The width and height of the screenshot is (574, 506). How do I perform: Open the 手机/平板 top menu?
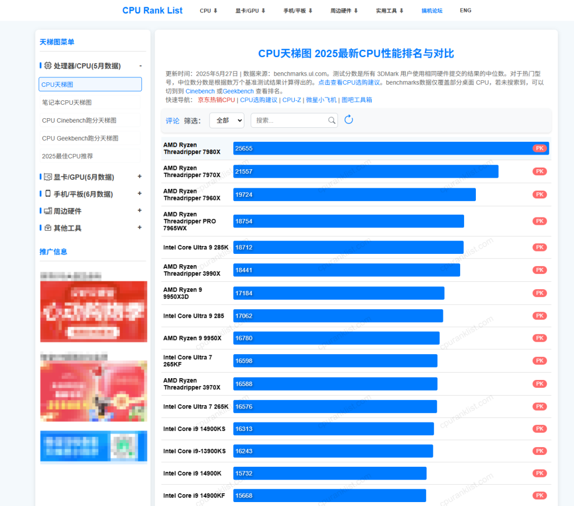coord(298,11)
